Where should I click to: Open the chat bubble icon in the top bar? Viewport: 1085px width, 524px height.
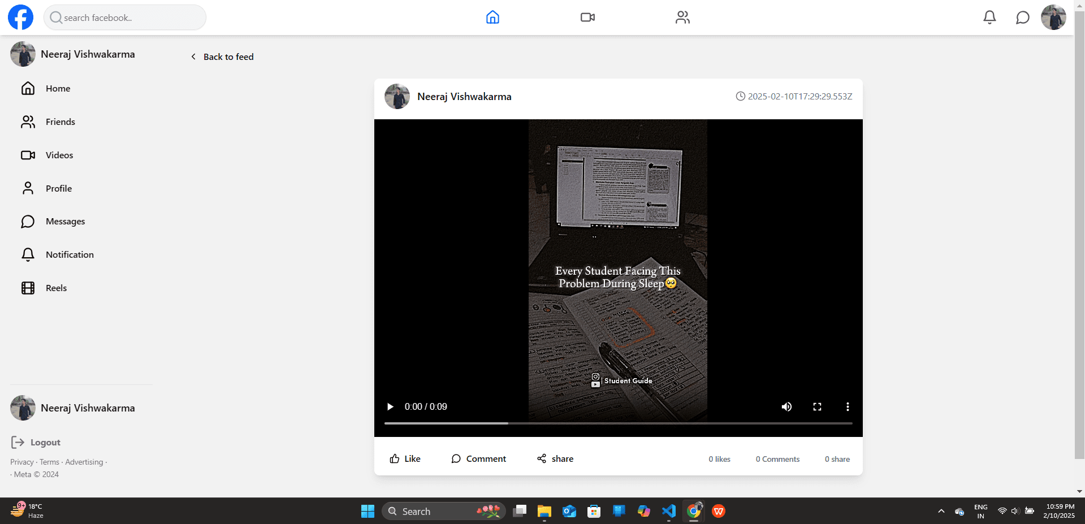[x=1022, y=17]
